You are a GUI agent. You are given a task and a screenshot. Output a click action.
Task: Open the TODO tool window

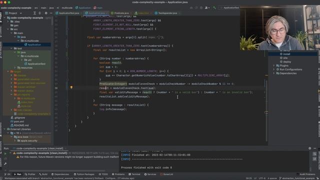pos(103,174)
